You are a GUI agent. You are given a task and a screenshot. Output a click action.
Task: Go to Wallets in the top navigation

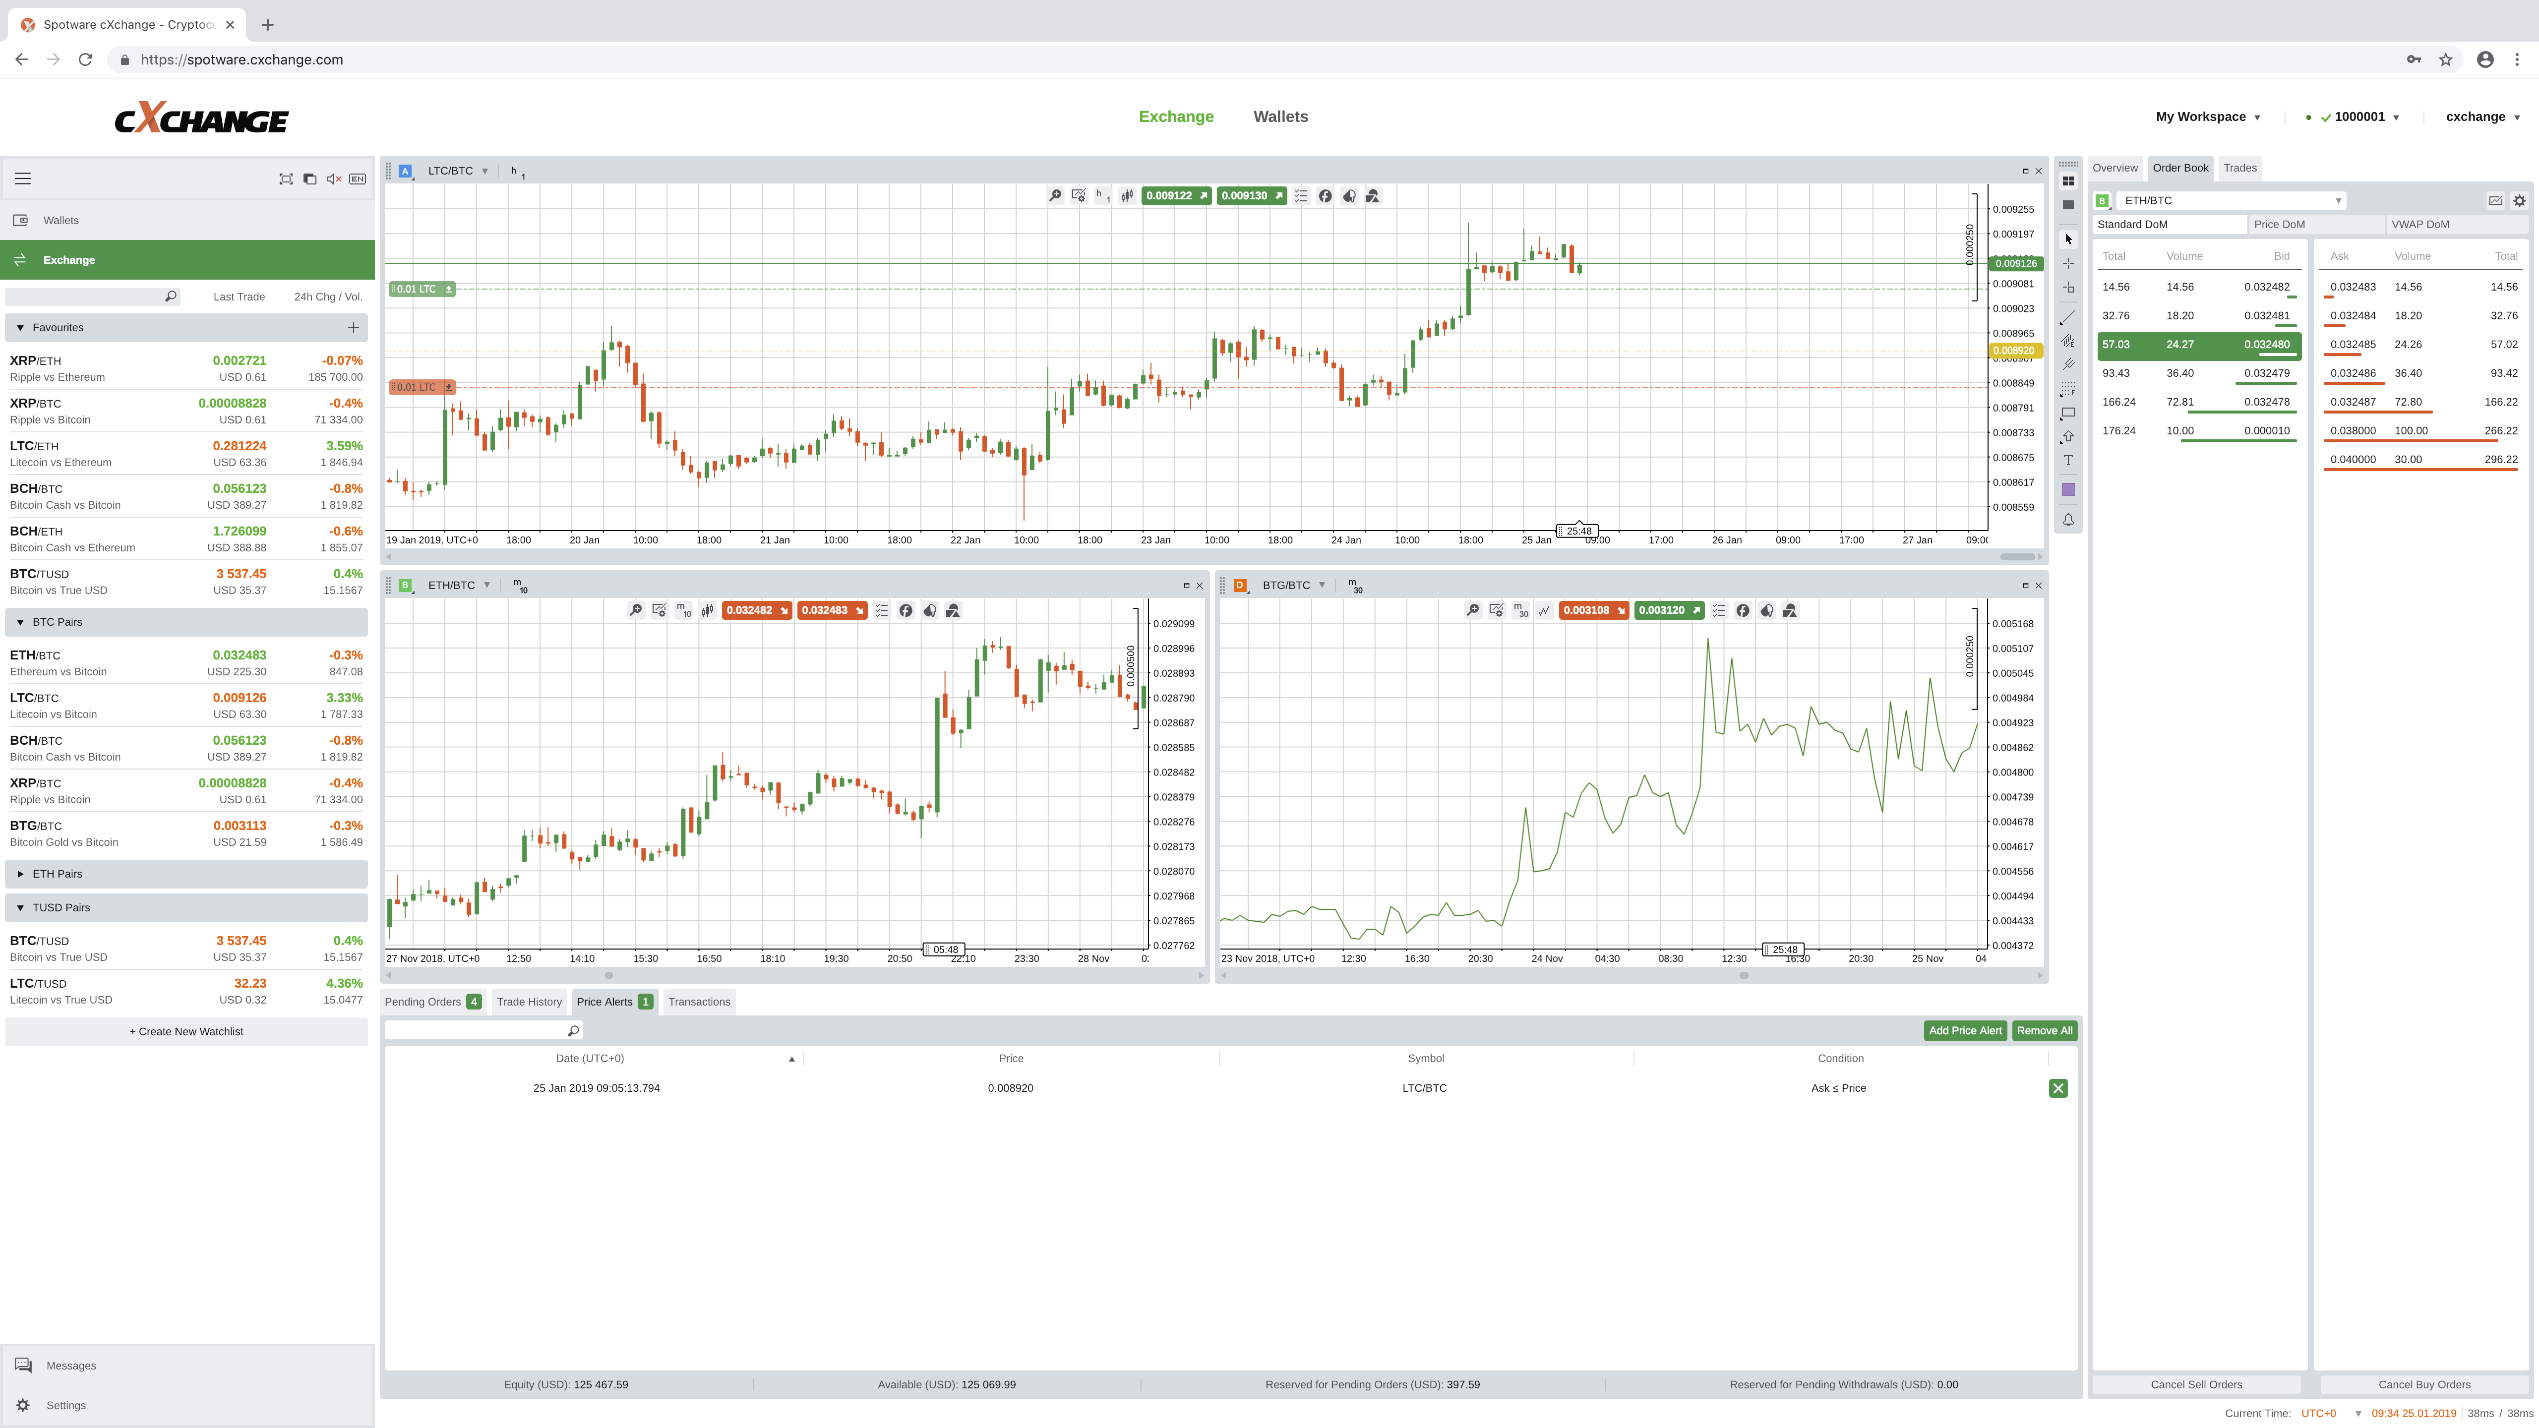click(1280, 117)
